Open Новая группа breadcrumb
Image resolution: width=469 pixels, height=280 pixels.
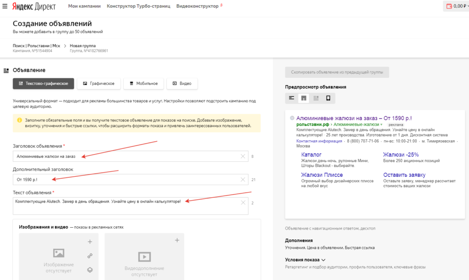[x=83, y=46]
